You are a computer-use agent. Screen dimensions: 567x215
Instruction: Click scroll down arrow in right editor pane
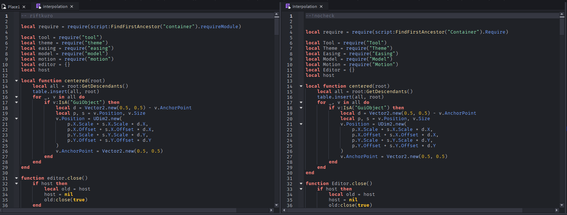561,205
